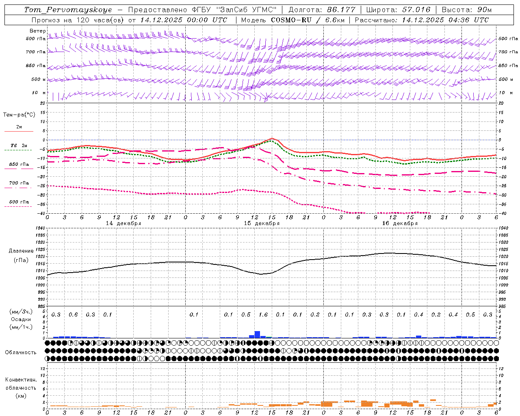
Task: Click the 16 декабря date label
Action: click(x=400, y=223)
